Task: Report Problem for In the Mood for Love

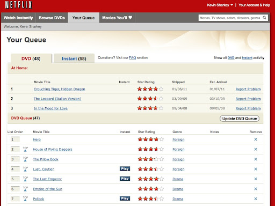Action: (248, 108)
